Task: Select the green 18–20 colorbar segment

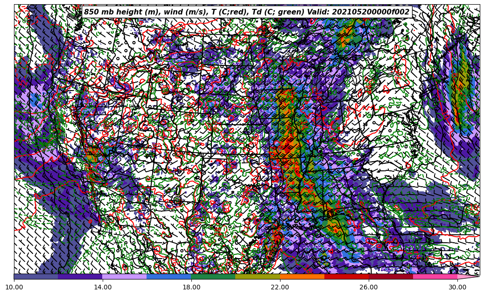Action: tap(213, 276)
